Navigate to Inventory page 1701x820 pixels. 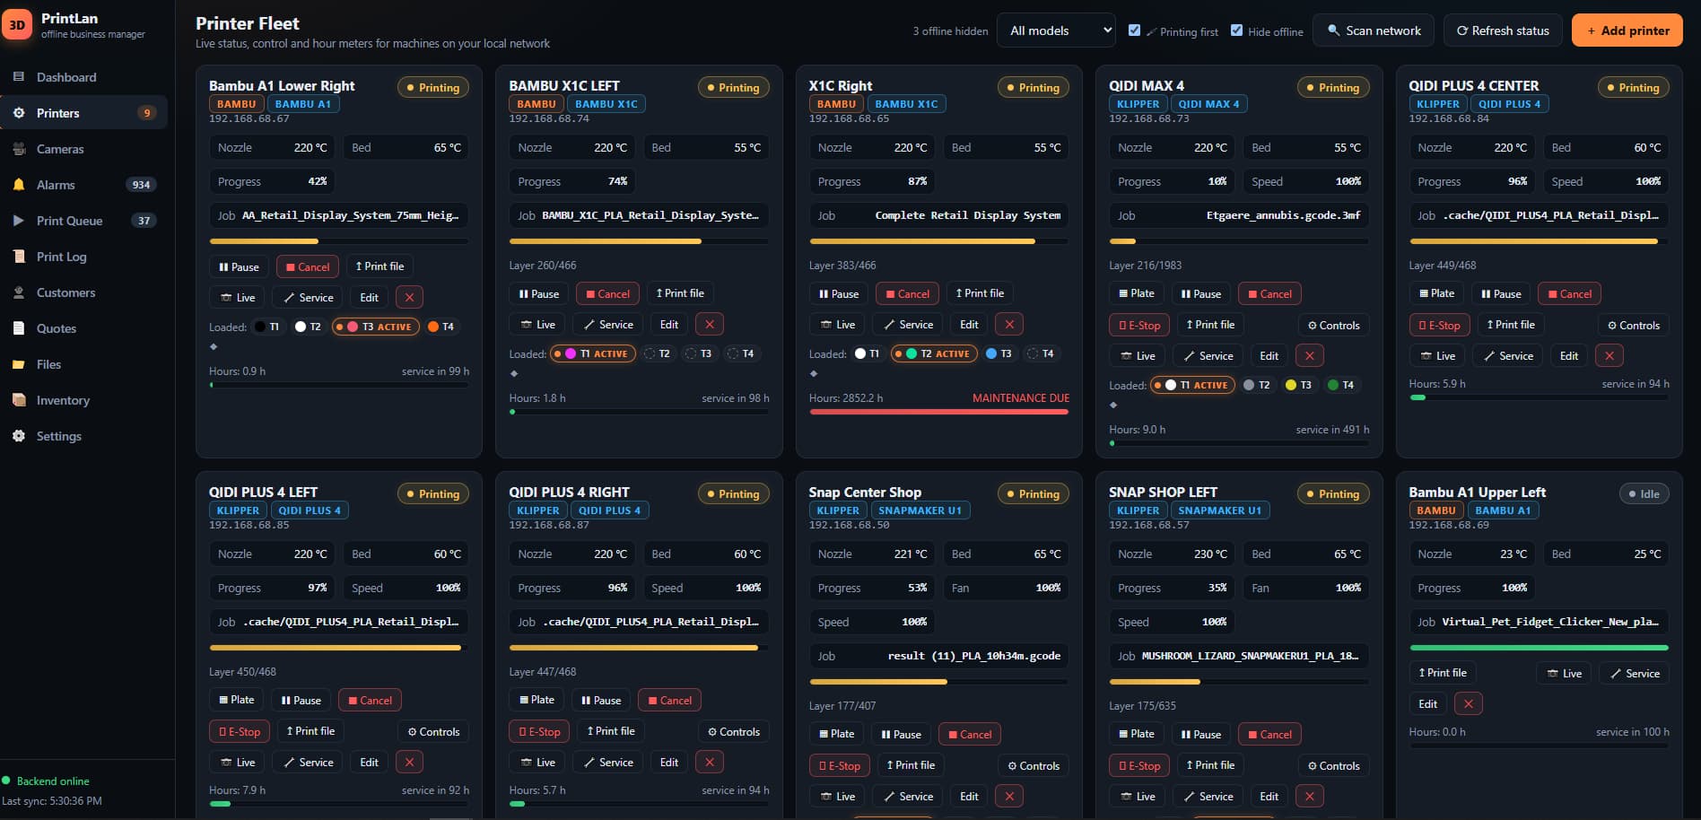point(83,400)
